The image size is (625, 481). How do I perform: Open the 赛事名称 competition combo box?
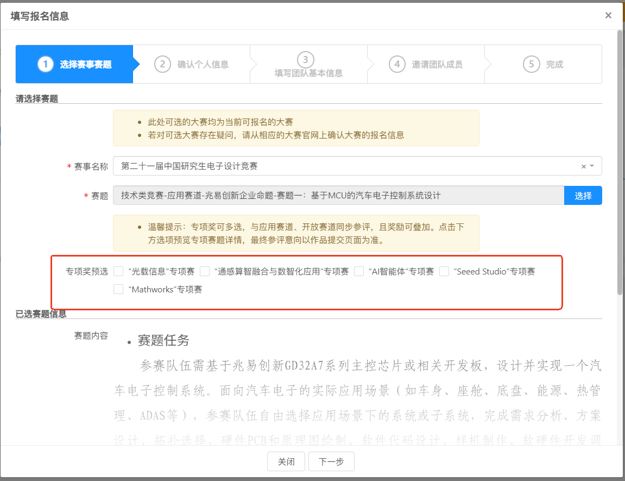tap(348, 166)
